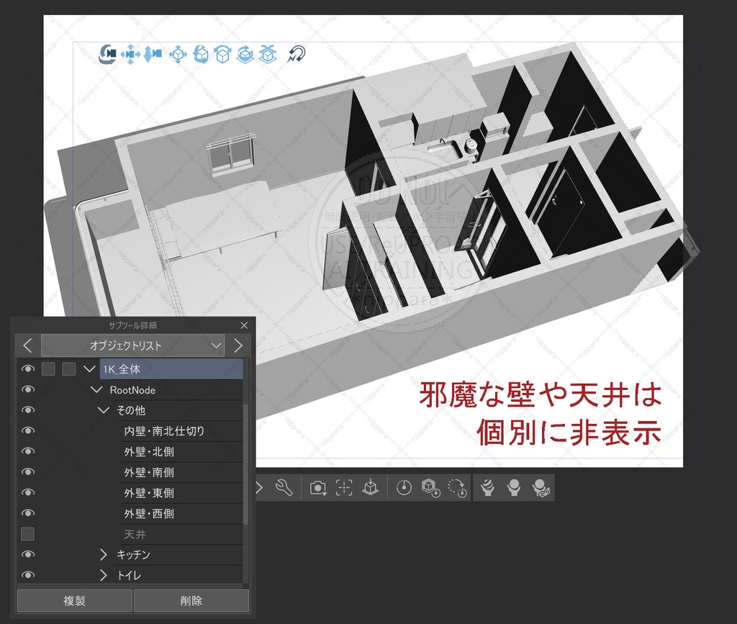The height and width of the screenshot is (624, 737).
Task: Show the 天井 object by clicking its checkbox
Action: [28, 534]
